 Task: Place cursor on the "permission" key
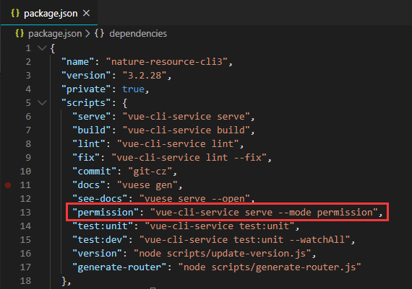tap(106, 212)
